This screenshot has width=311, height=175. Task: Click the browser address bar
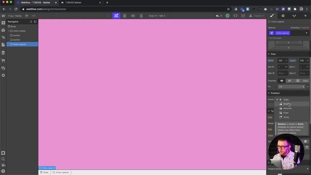pos(126,9)
